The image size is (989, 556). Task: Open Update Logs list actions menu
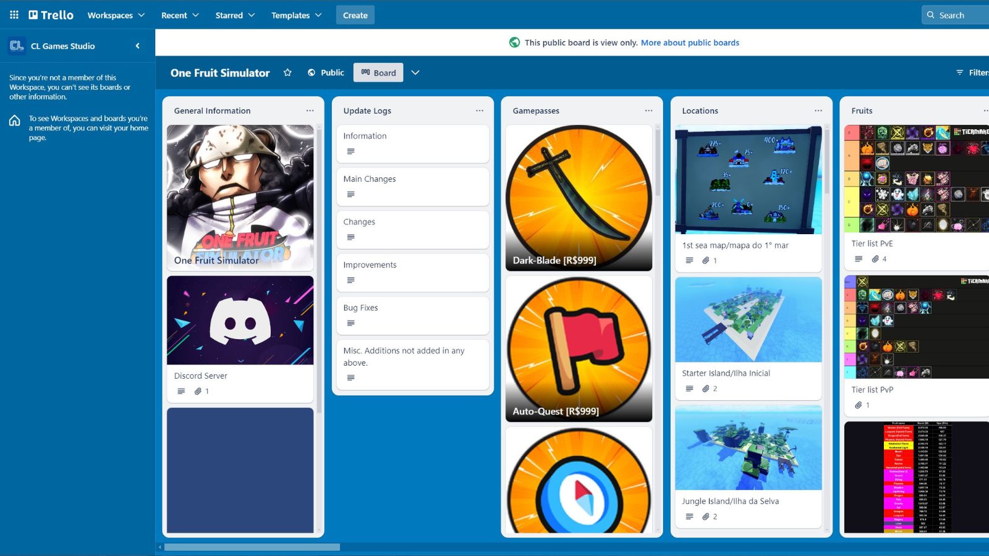pos(479,111)
